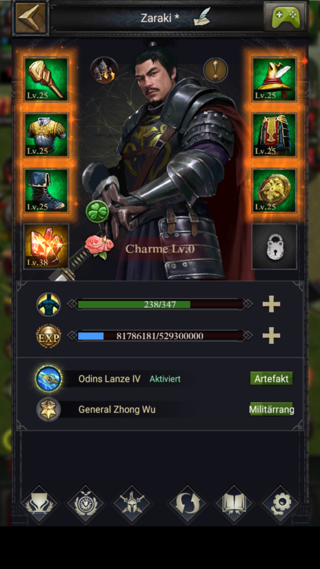Click the green clover luck icon

97,211
